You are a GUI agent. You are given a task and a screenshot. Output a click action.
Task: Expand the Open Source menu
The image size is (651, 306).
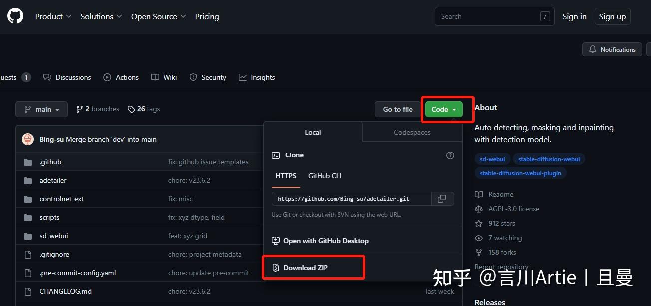pos(159,16)
